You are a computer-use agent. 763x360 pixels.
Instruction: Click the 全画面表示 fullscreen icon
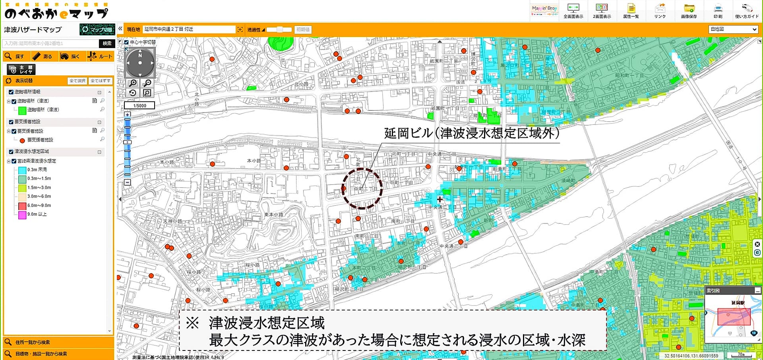point(573,11)
